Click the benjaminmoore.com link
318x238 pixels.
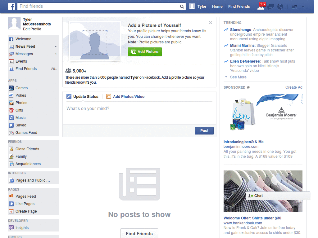(x=241, y=147)
